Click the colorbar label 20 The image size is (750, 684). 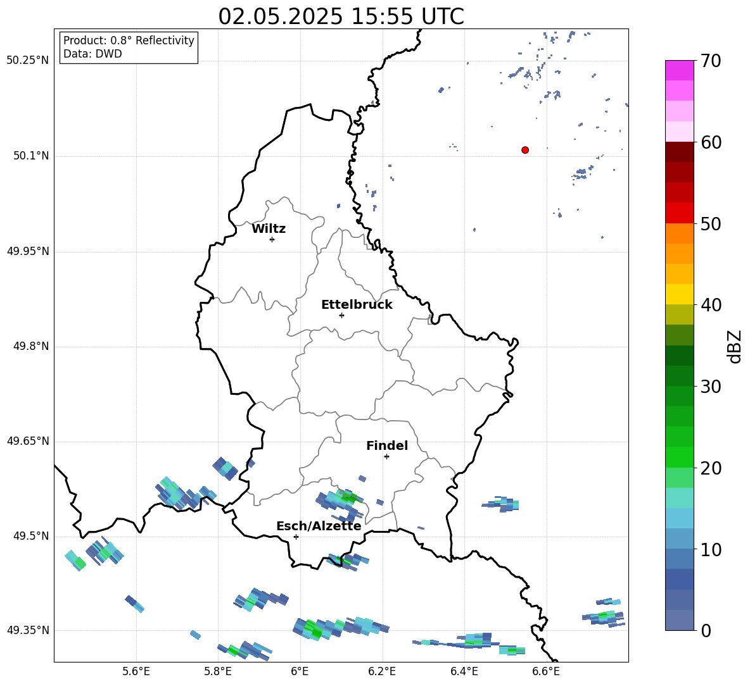711,468
